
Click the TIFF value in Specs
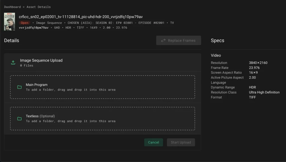[x=252, y=97]
